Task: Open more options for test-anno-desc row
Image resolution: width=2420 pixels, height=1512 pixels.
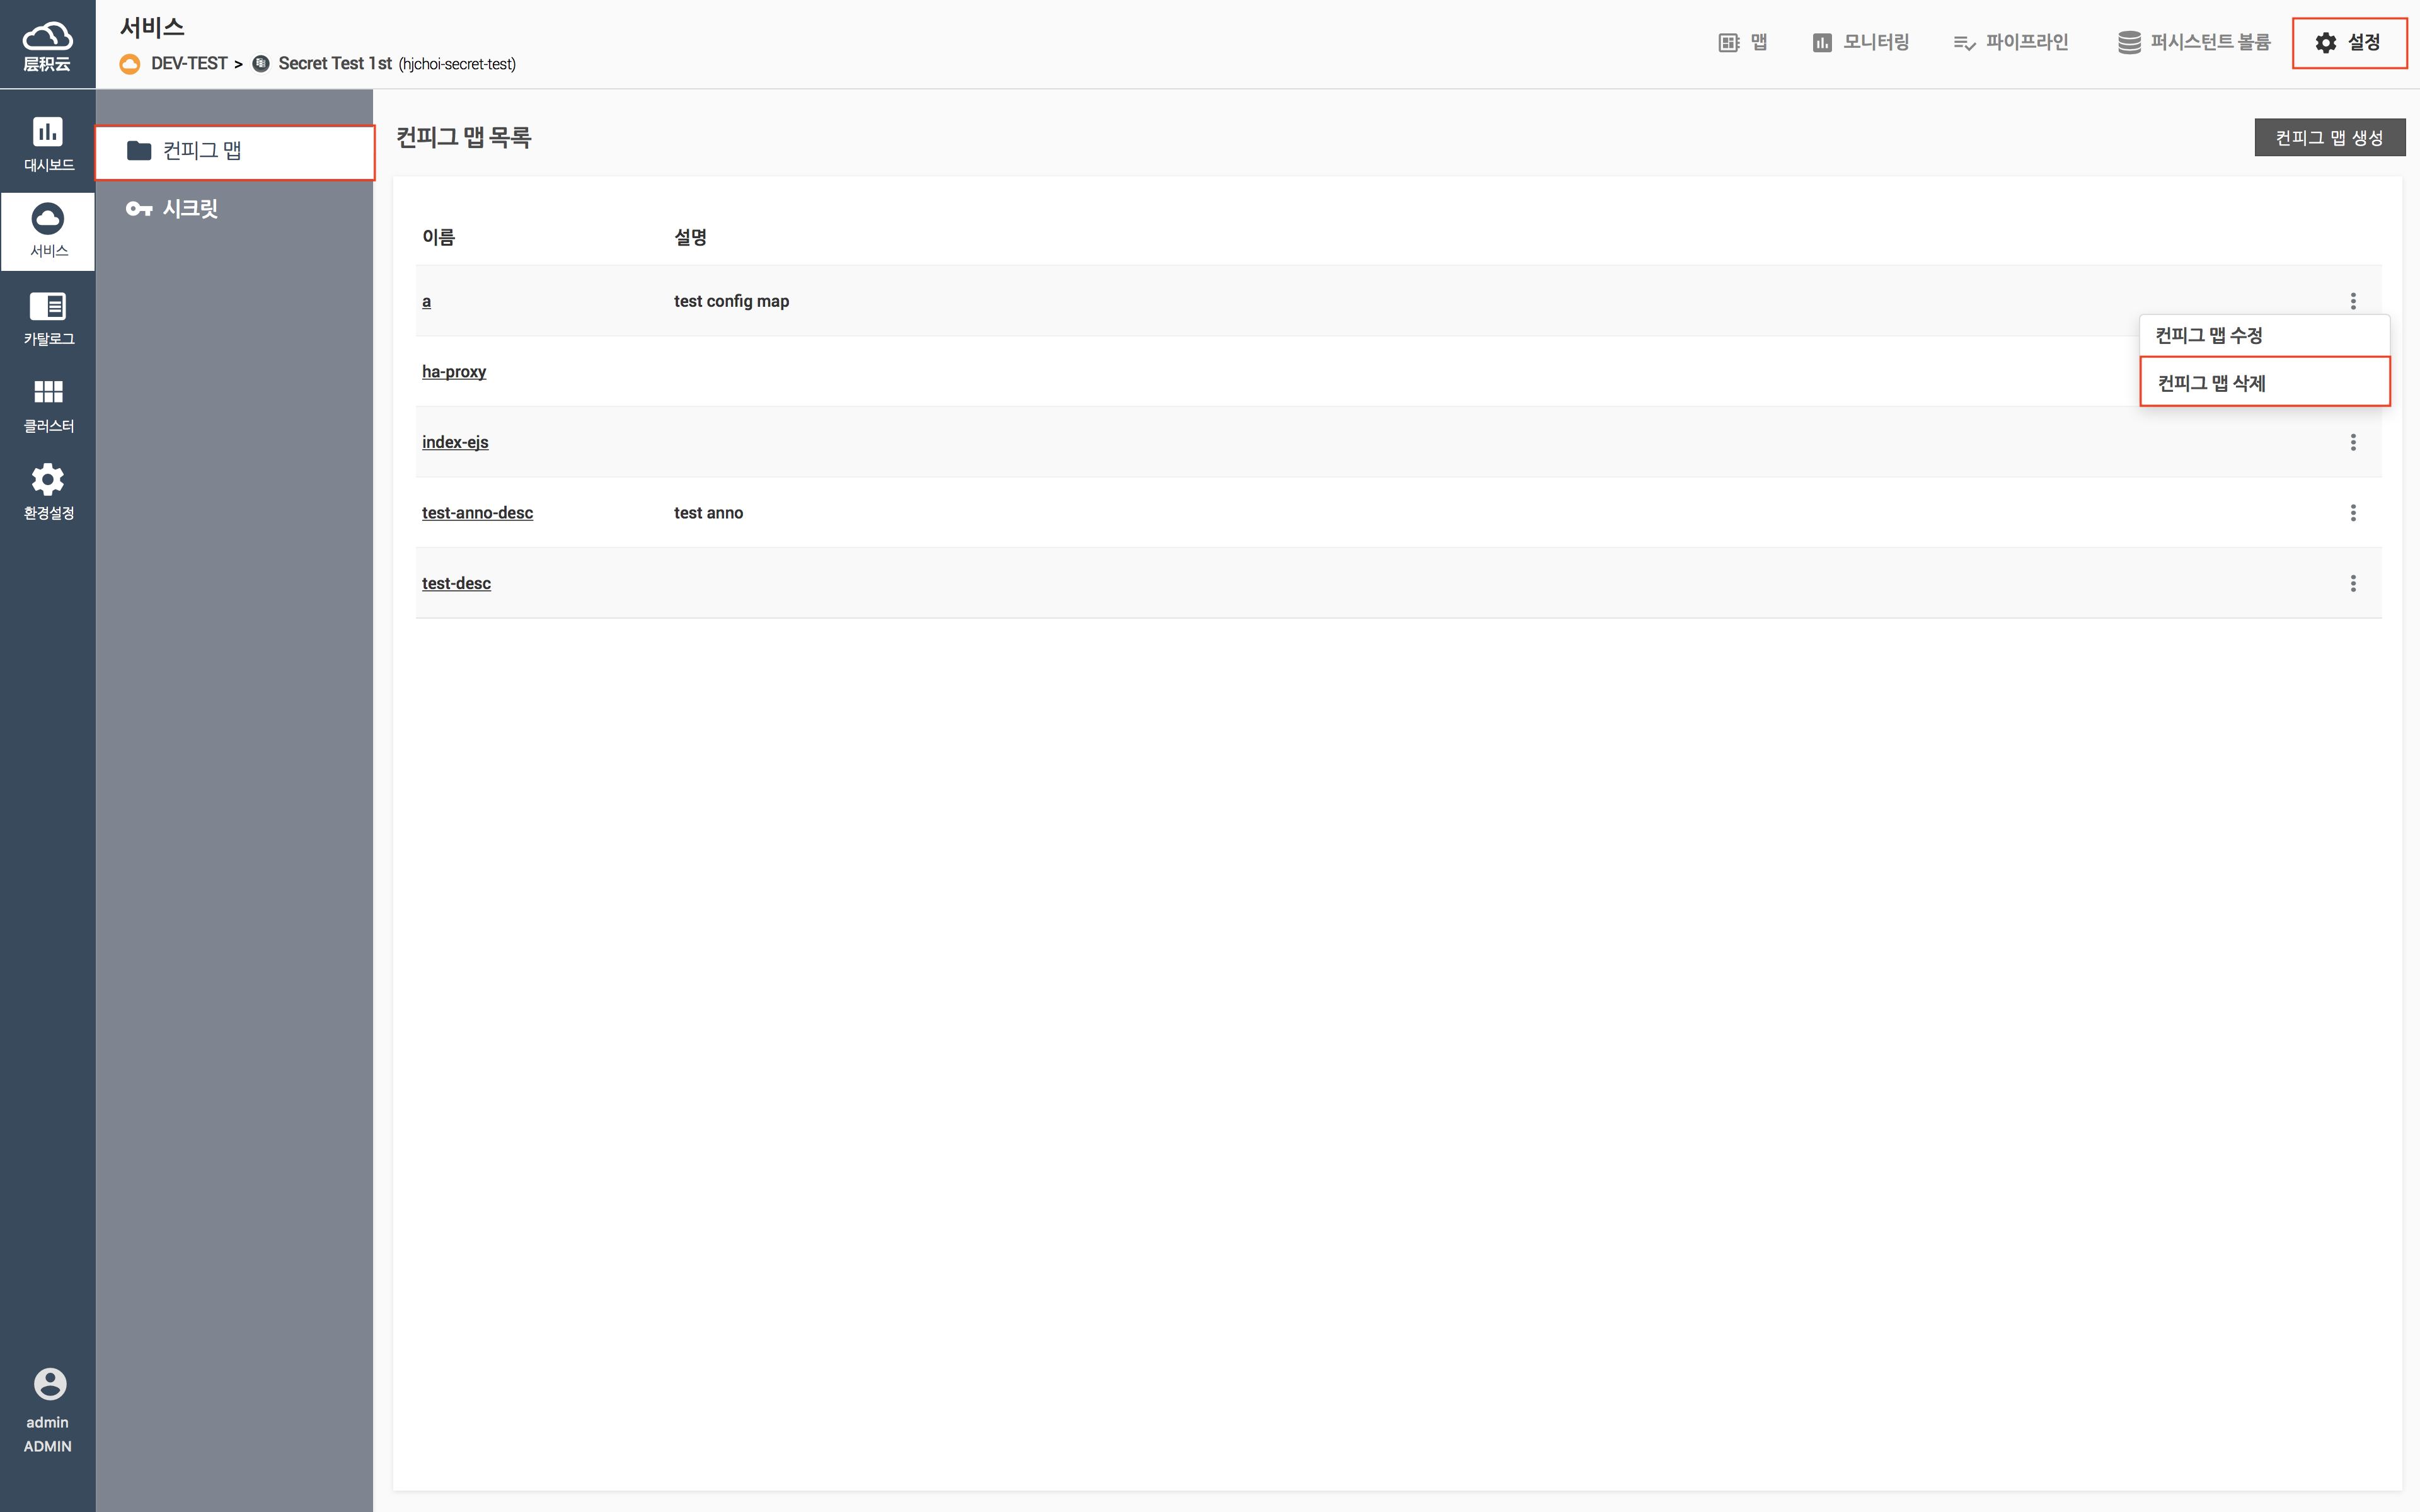Action: (x=2353, y=513)
